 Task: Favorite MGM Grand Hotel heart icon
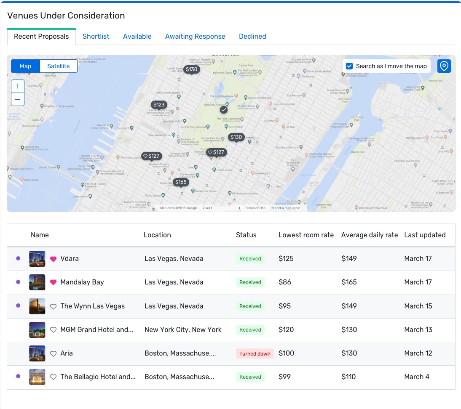coord(53,330)
